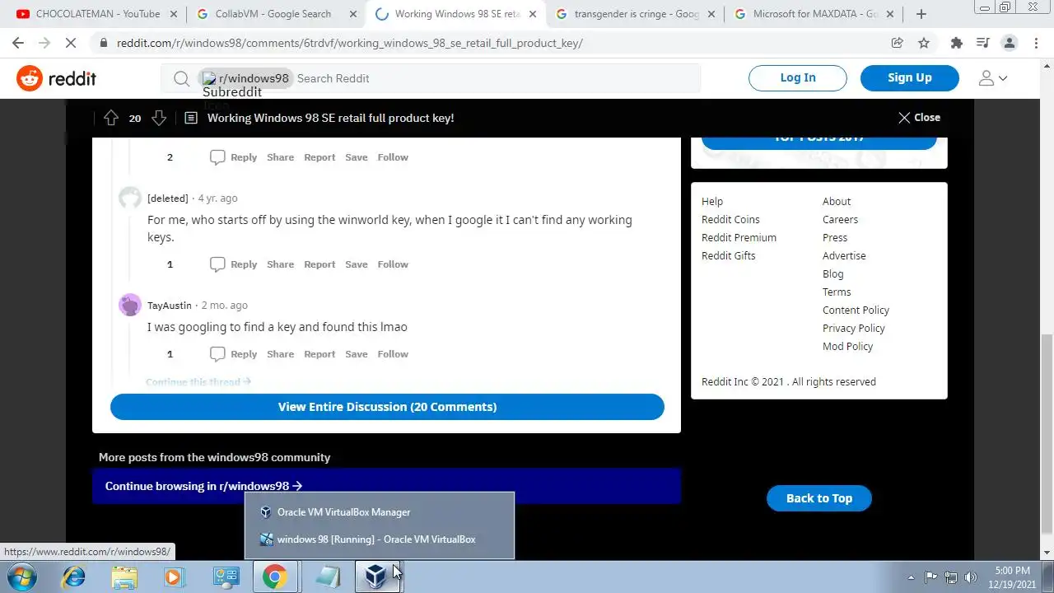Downvote the post in the header bar
The image size is (1054, 593).
pos(159,118)
